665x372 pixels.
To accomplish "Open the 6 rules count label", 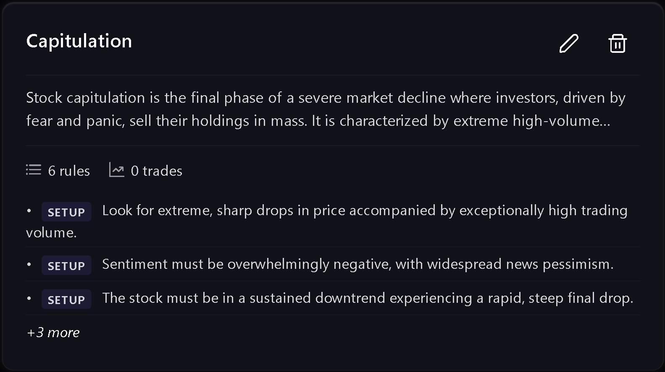I will [x=69, y=171].
